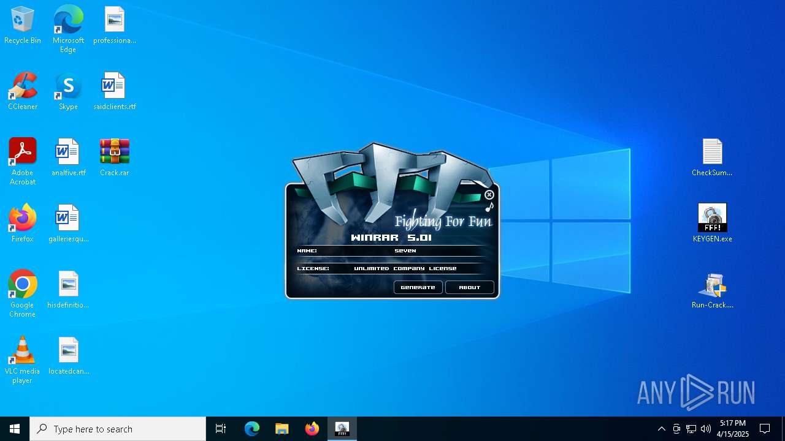
Task: Open the About button in the keygen
Action: click(x=470, y=287)
